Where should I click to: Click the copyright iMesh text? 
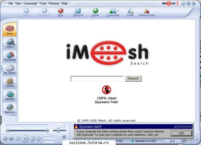107,121
